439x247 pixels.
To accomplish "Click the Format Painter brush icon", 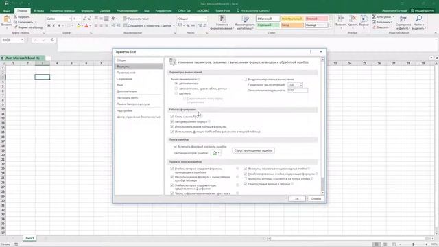I will pyautogui.click(x=16, y=27).
